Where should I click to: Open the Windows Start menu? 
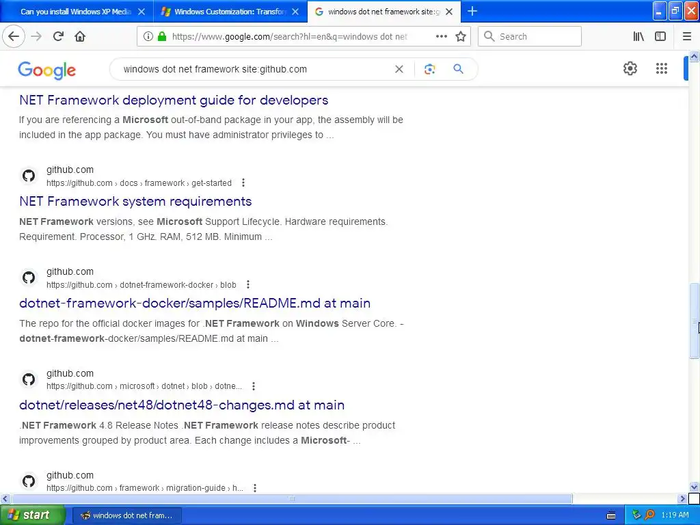pos(33,515)
